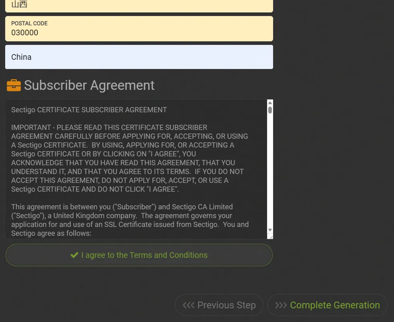Image resolution: width=394 pixels, height=322 pixels.
Task: Click the briefcase icon beside Subscriber Agreement
Action: click(x=14, y=85)
